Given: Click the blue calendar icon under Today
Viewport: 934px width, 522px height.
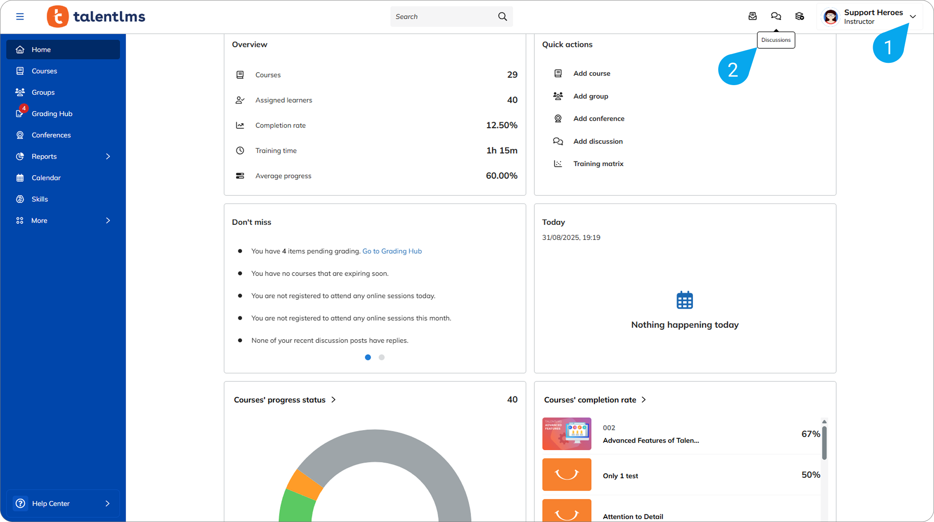Looking at the screenshot, I should click(x=684, y=300).
